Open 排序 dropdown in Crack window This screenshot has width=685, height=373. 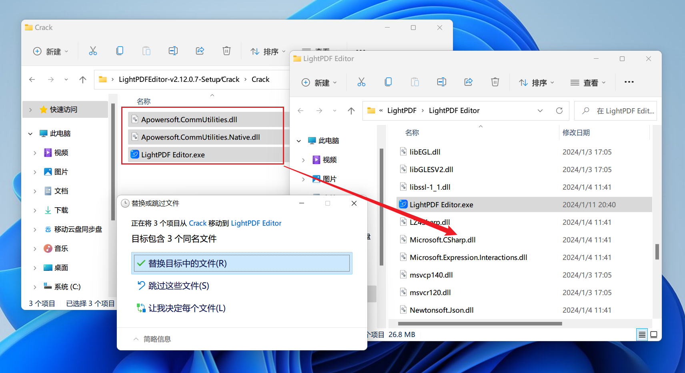coord(268,51)
